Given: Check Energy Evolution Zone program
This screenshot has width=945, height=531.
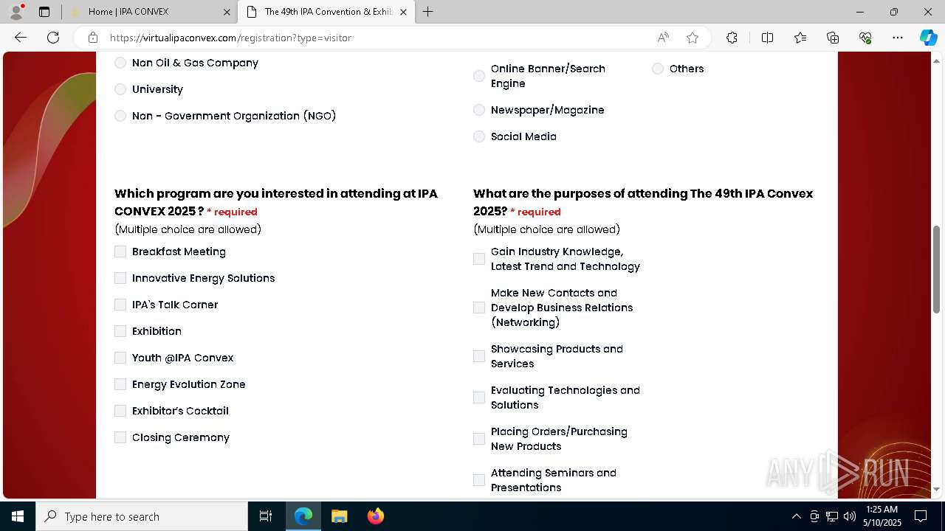Looking at the screenshot, I should tap(120, 384).
